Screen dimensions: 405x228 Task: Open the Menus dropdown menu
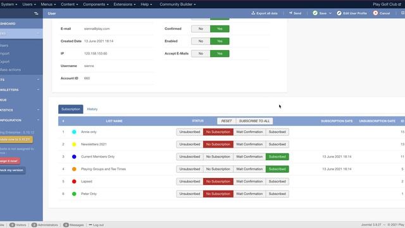click(x=48, y=4)
